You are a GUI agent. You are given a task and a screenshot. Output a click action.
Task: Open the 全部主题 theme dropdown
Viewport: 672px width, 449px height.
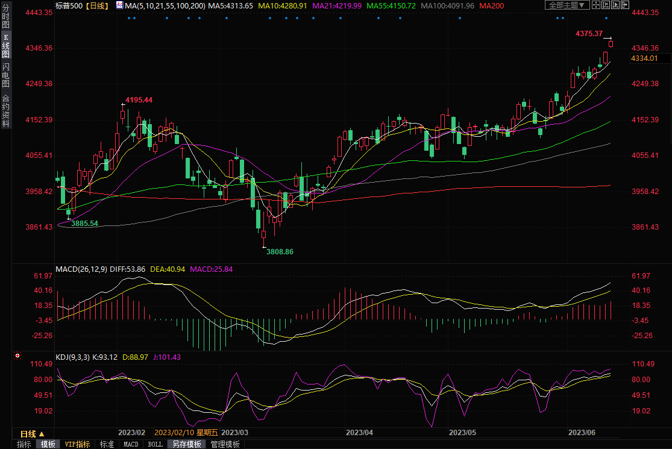[568, 5]
